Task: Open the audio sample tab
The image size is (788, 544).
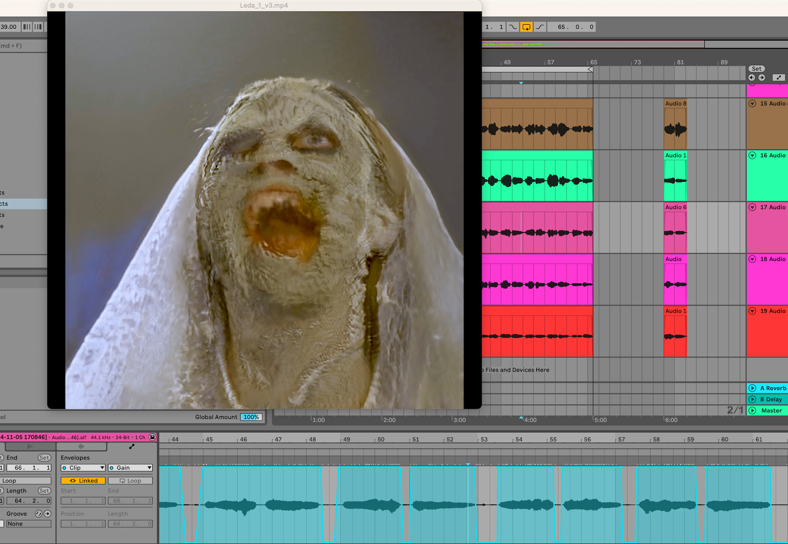Action: (81, 446)
